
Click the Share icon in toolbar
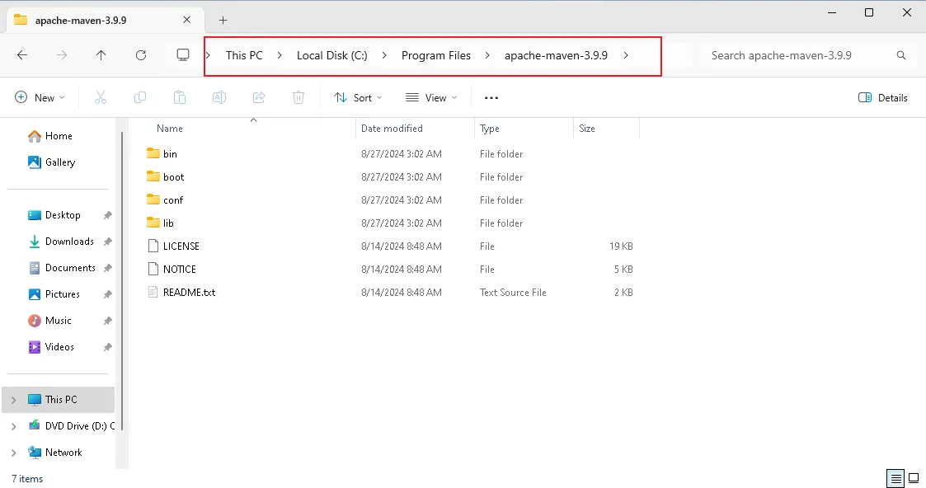pos(259,97)
